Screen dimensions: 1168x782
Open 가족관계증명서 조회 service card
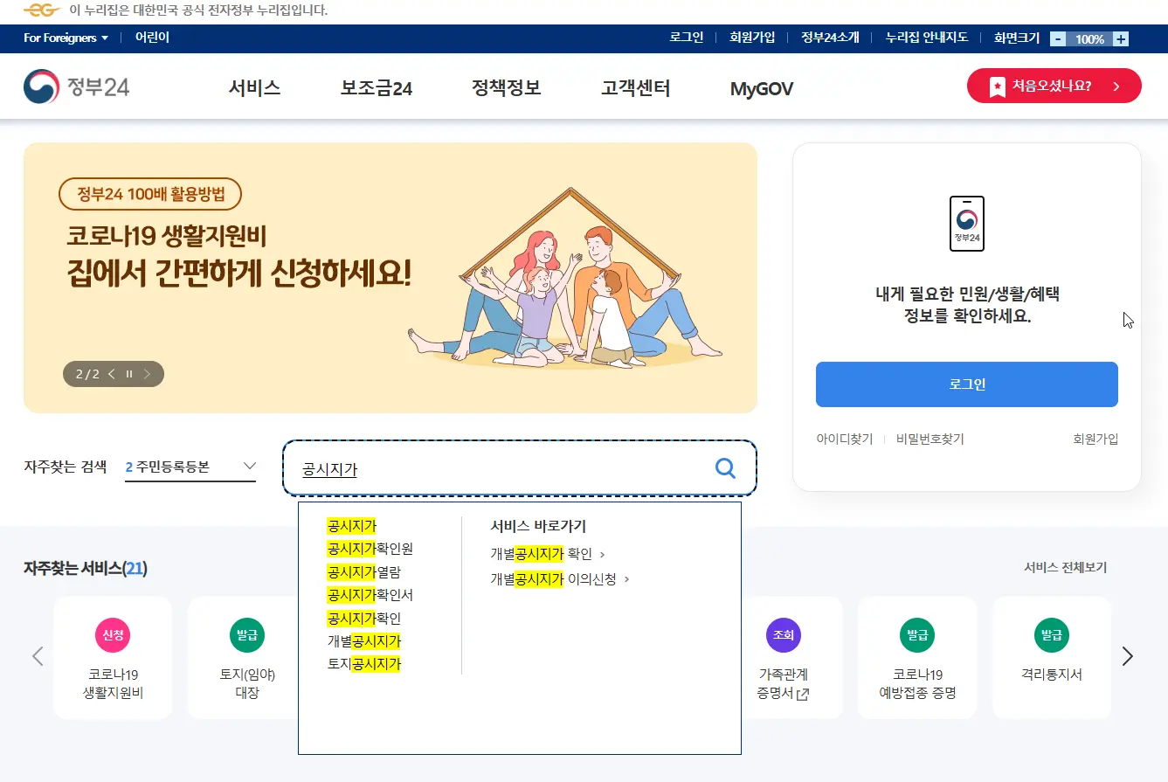pyautogui.click(x=791, y=658)
